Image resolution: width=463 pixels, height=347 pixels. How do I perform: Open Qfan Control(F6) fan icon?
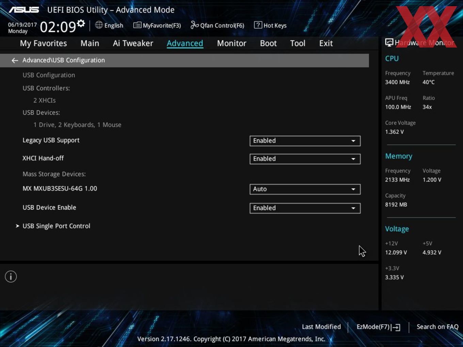(194, 25)
